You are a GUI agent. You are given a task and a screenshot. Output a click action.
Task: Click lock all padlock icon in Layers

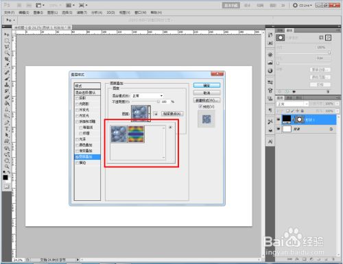point(302,111)
